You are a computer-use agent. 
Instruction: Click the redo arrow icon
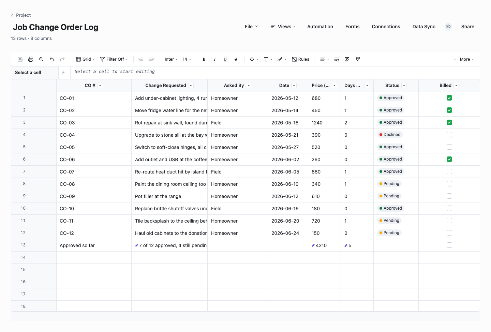(x=62, y=59)
